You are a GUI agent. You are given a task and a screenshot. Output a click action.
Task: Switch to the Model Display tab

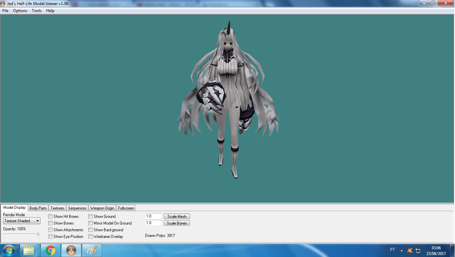coord(14,207)
